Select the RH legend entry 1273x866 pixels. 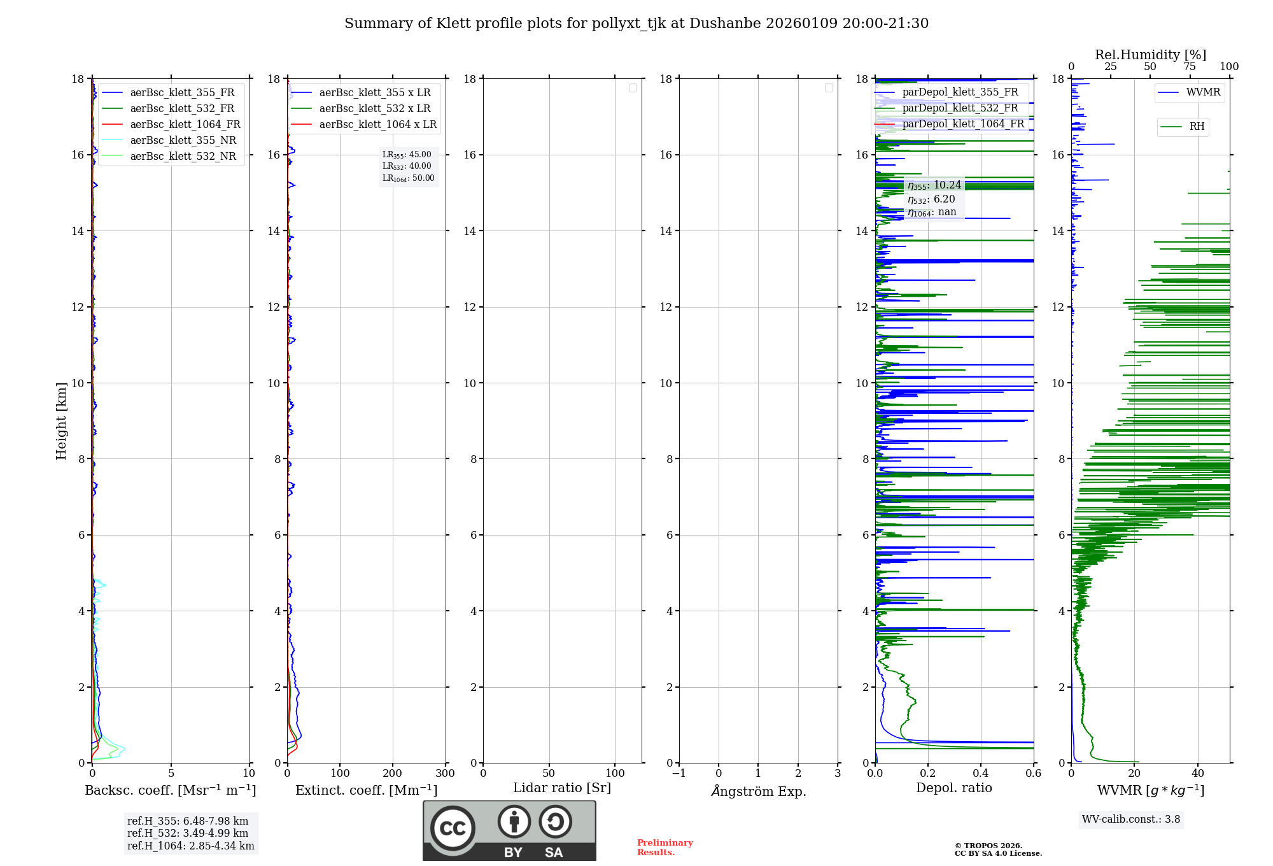1196,127
